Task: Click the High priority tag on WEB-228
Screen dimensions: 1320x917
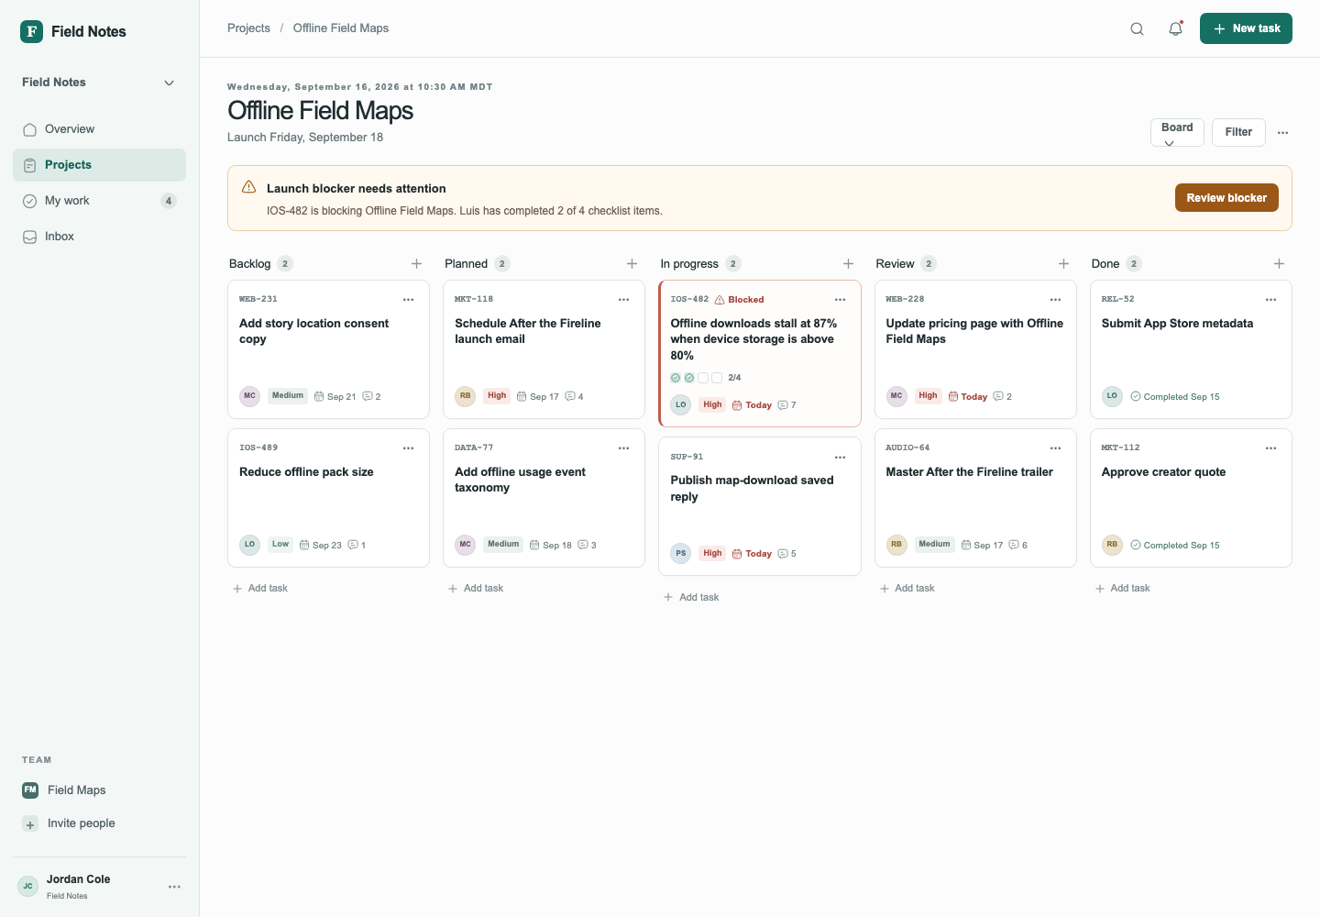Action: pyautogui.click(x=928, y=396)
